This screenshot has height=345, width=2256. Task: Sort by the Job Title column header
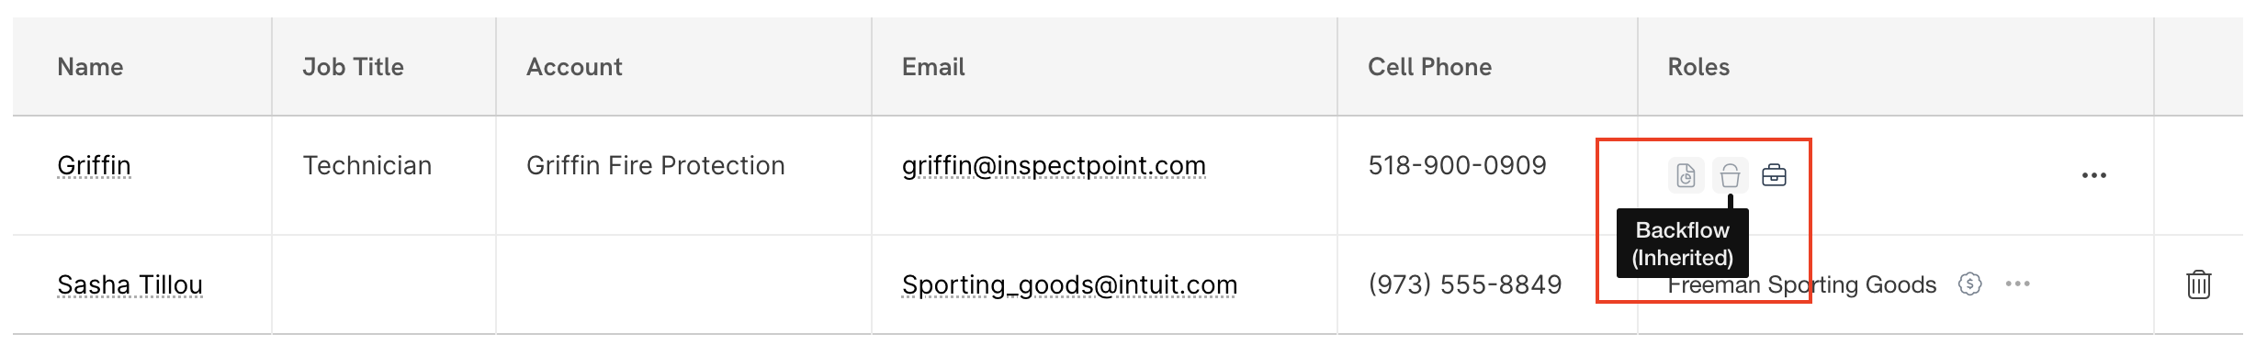point(353,67)
